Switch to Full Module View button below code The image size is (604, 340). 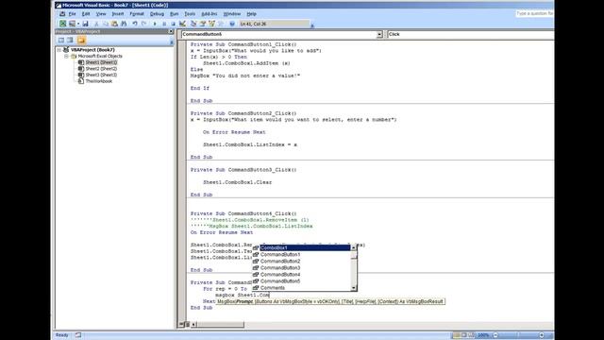pyautogui.click(x=188, y=325)
